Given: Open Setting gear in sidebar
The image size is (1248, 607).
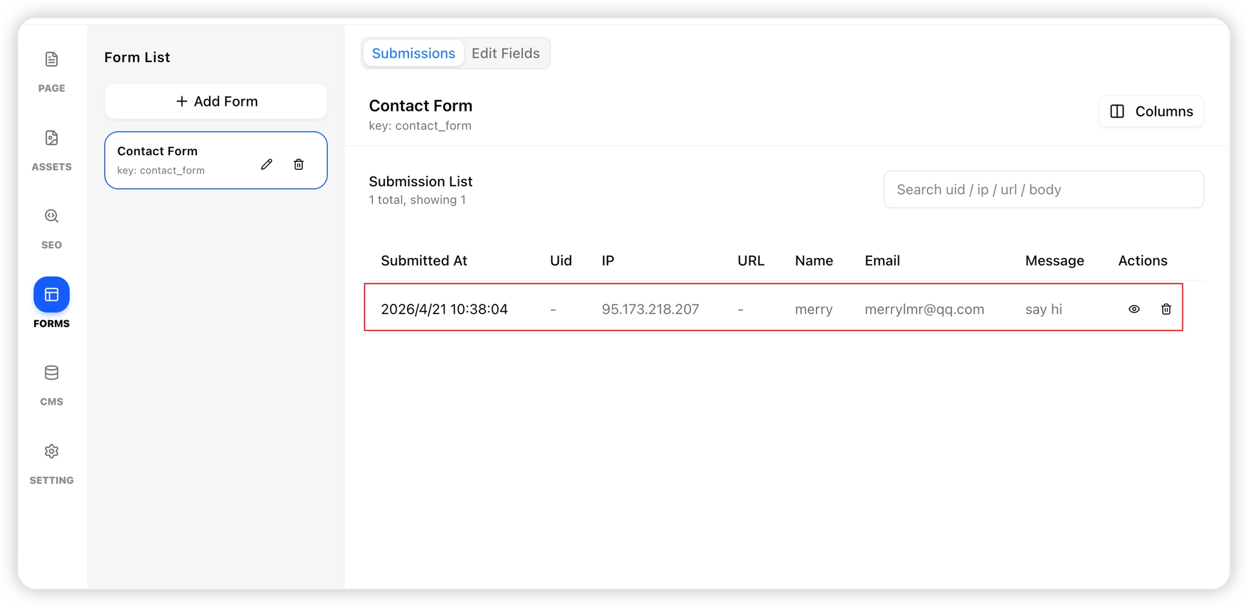Looking at the screenshot, I should tap(52, 452).
